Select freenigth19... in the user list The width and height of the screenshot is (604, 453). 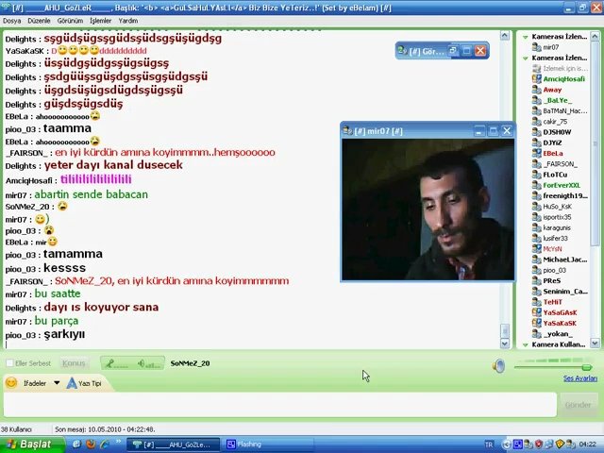(x=565, y=195)
